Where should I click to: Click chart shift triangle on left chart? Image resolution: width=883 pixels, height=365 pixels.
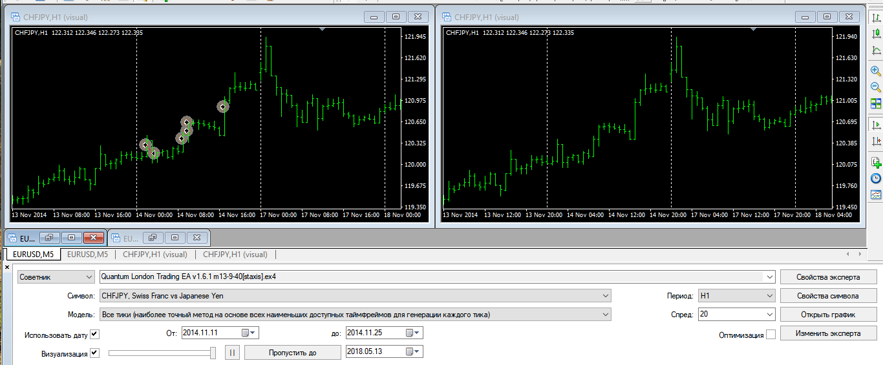(323, 30)
